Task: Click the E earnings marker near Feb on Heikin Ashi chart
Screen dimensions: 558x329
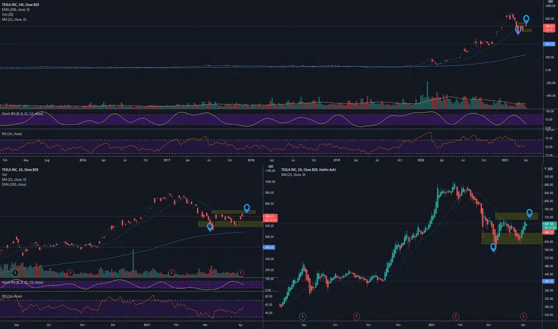Action: [x=456, y=316]
